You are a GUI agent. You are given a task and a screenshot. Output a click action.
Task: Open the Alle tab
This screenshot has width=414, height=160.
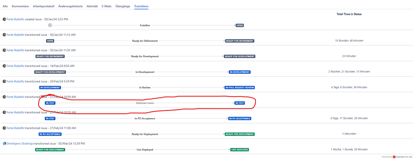tap(5, 6)
